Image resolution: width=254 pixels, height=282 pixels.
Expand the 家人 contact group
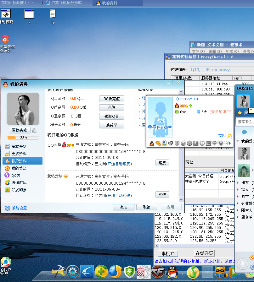coord(238,190)
